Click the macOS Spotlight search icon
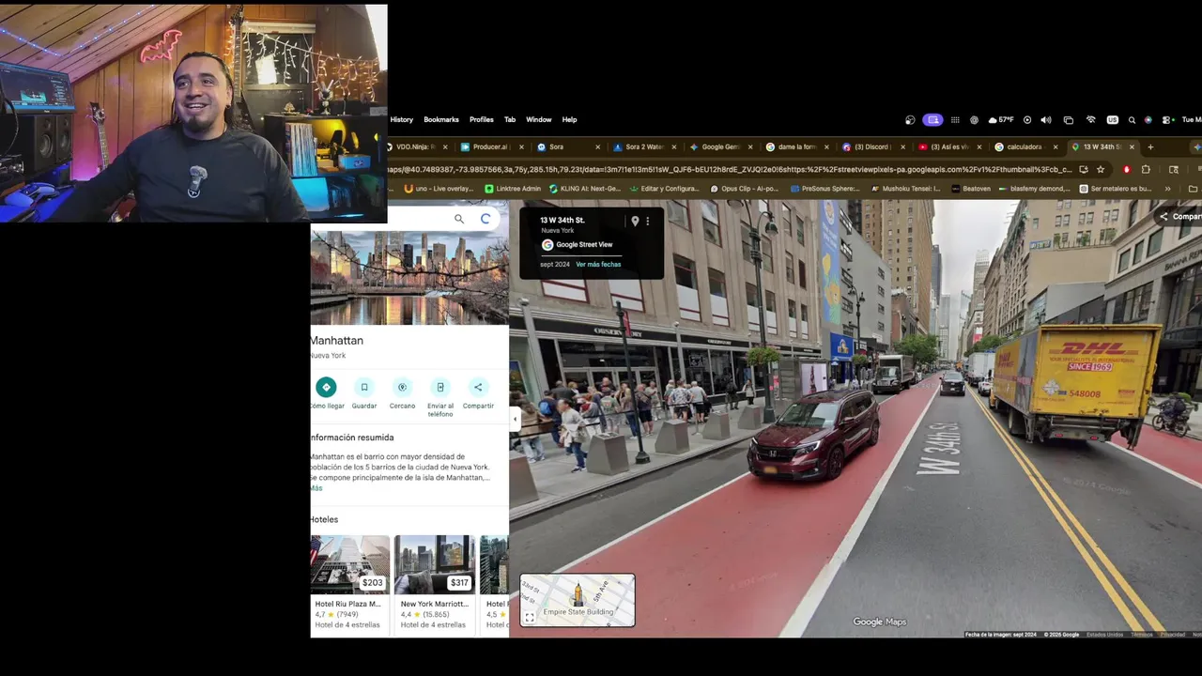This screenshot has width=1202, height=676. pyautogui.click(x=1132, y=120)
